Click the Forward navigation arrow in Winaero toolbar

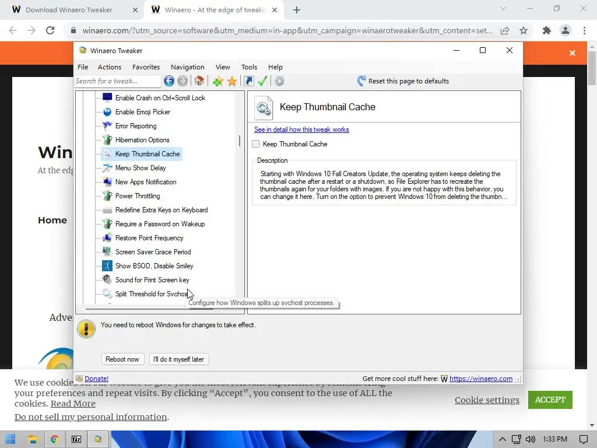click(x=182, y=80)
